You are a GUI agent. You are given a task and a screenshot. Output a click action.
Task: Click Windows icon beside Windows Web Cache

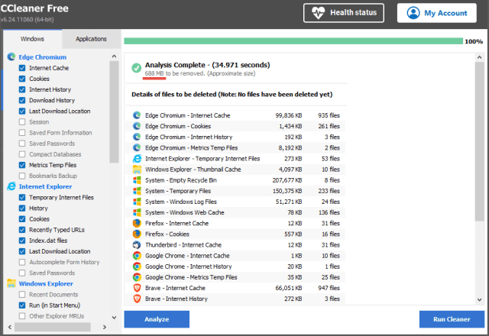tap(137, 212)
